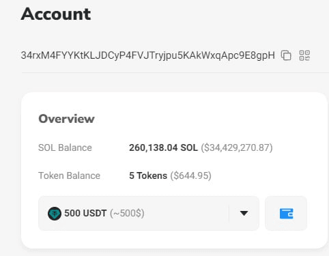Click the ($644.95) token value
Image resolution: width=329 pixels, height=256 pixels.
(191, 175)
